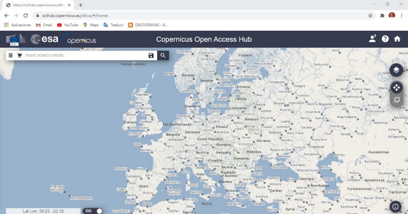Click the Finland label on the map
408x214 pixels.
245,55
